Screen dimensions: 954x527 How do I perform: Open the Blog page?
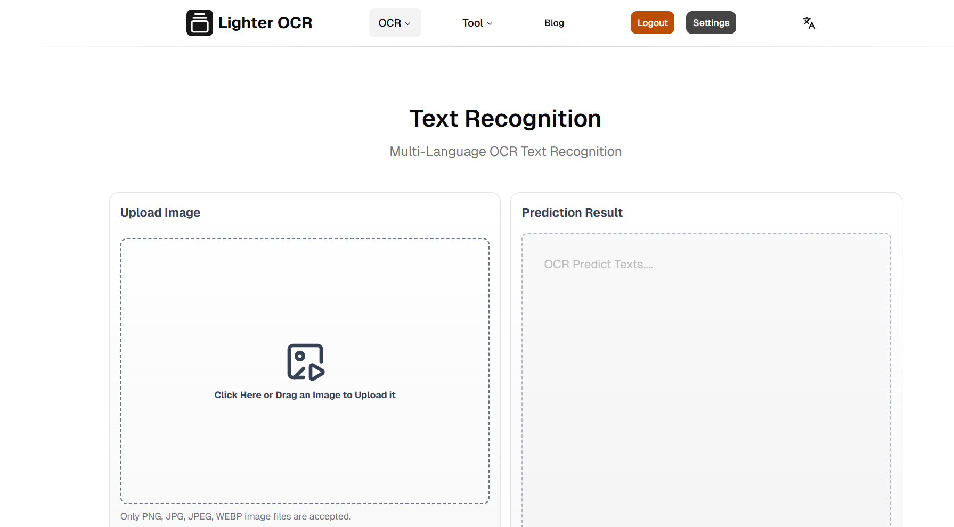point(554,23)
